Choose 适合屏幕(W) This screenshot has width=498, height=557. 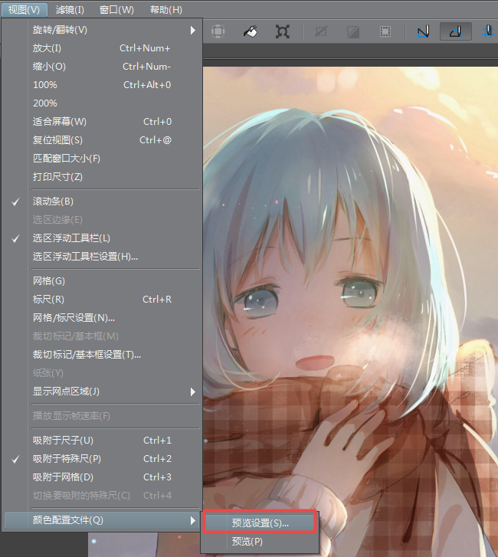(102, 122)
